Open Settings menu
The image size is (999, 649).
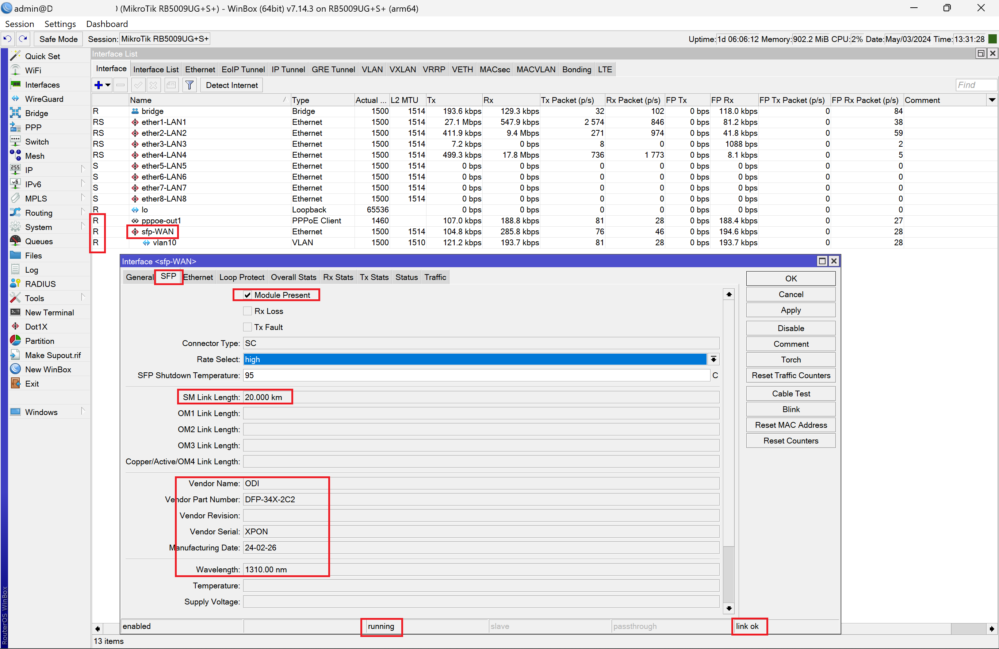click(60, 24)
